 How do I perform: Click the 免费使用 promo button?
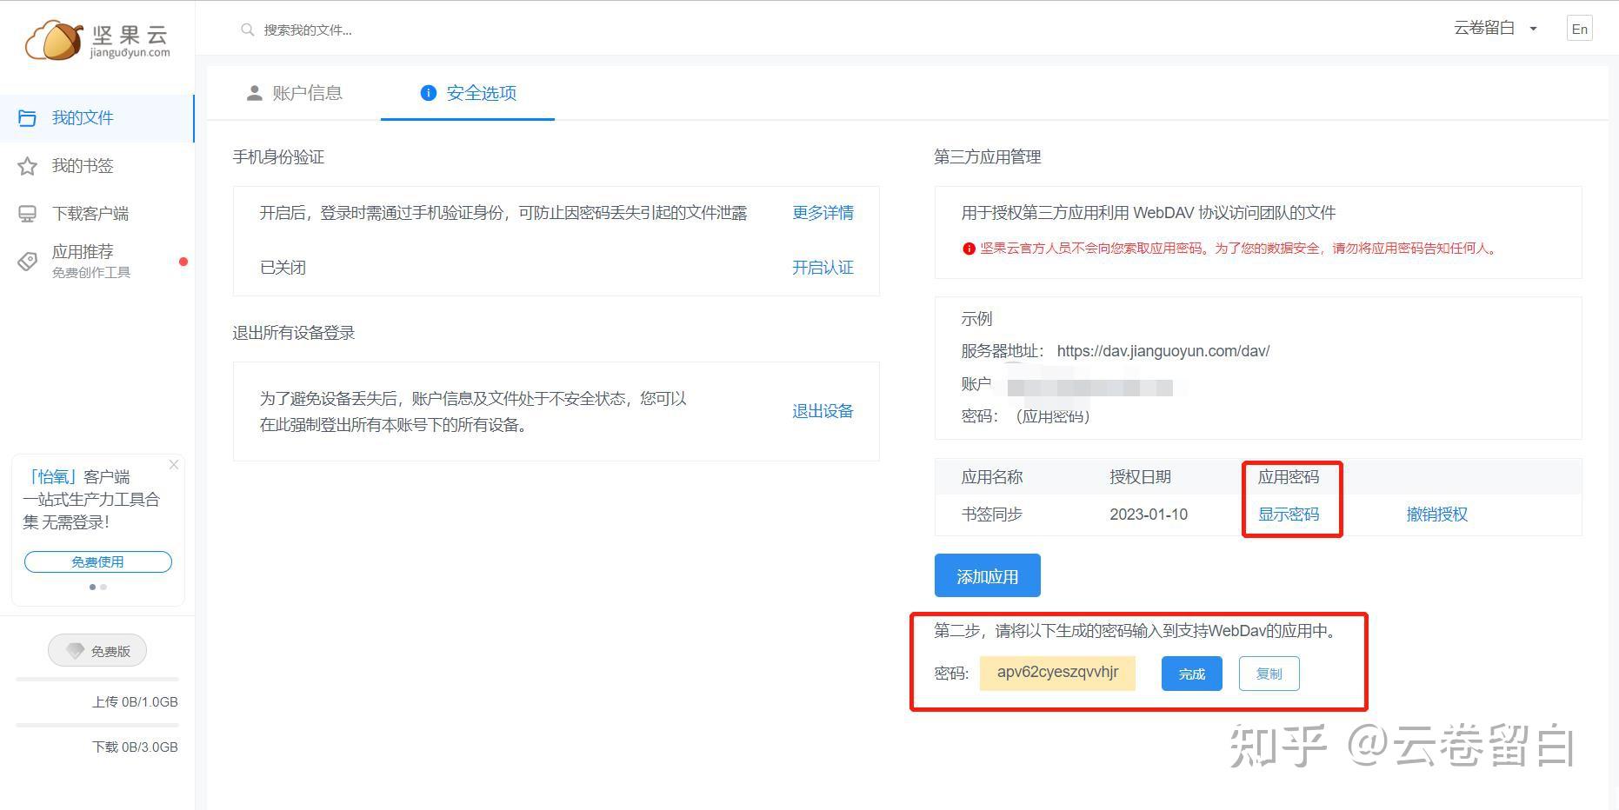coord(98,562)
